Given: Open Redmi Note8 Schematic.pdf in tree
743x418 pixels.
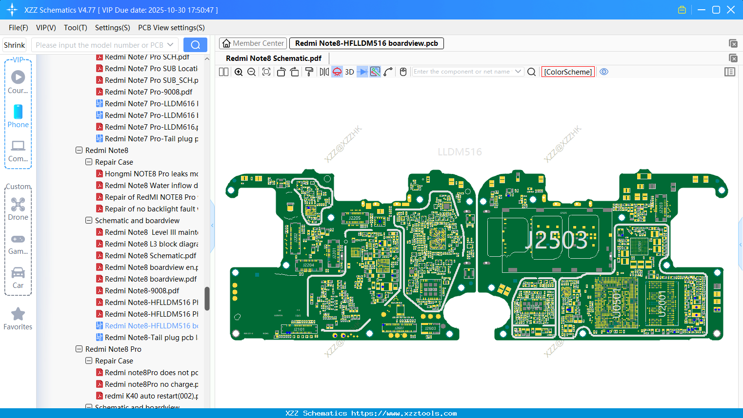Looking at the screenshot, I should click(x=146, y=256).
